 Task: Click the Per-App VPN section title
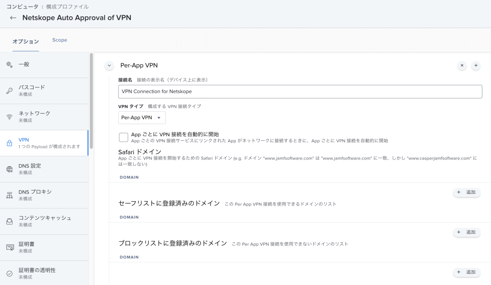[x=139, y=66]
